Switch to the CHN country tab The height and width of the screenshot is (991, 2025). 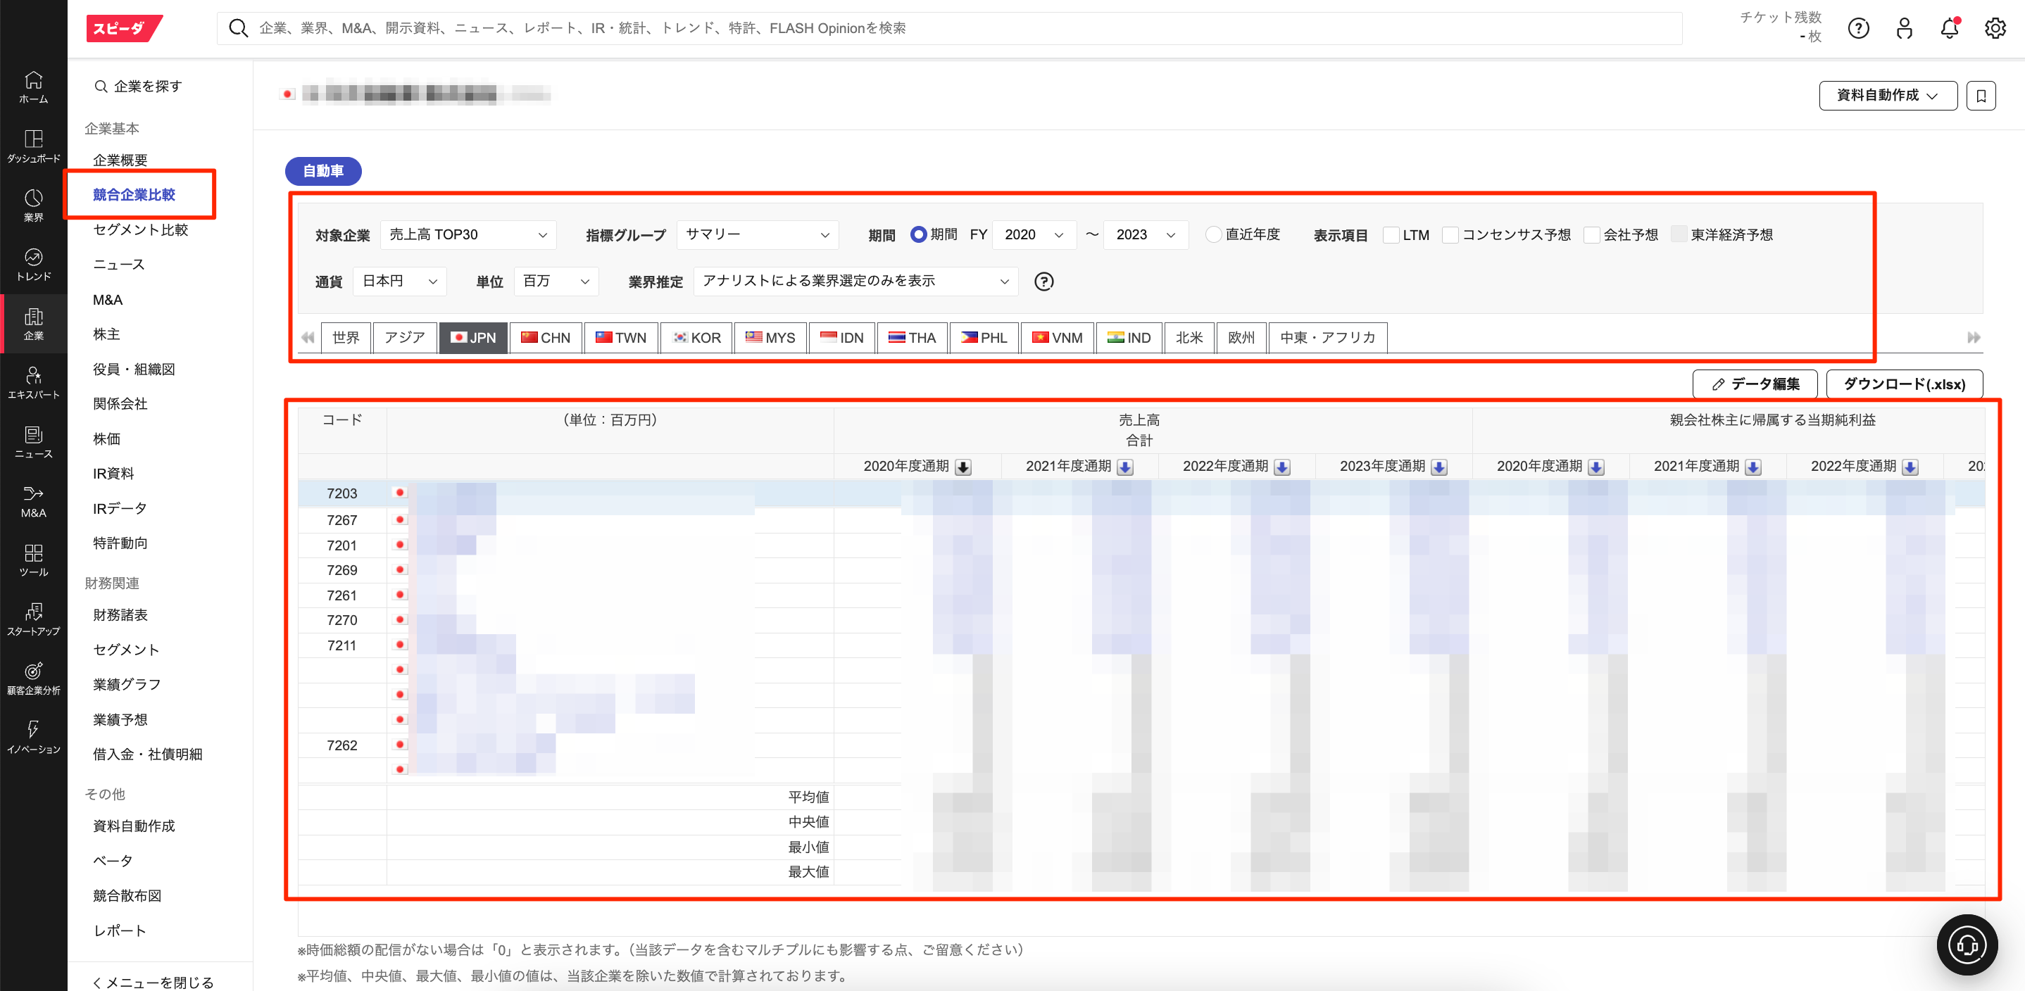tap(546, 338)
